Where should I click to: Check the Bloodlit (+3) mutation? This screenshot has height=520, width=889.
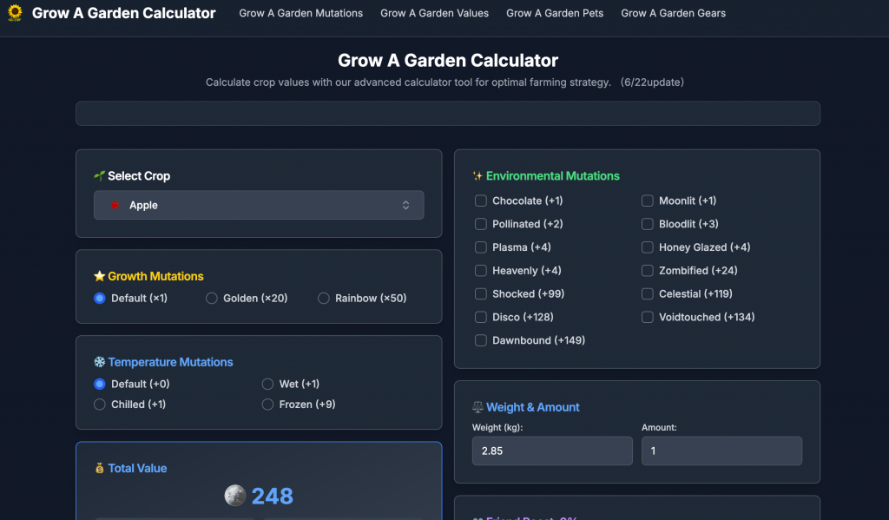pyautogui.click(x=648, y=224)
